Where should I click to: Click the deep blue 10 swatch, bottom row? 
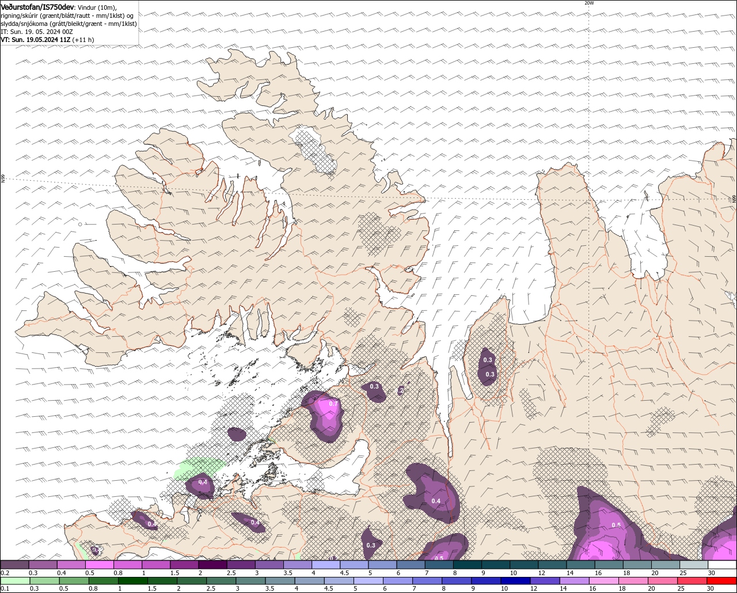pos(516,580)
